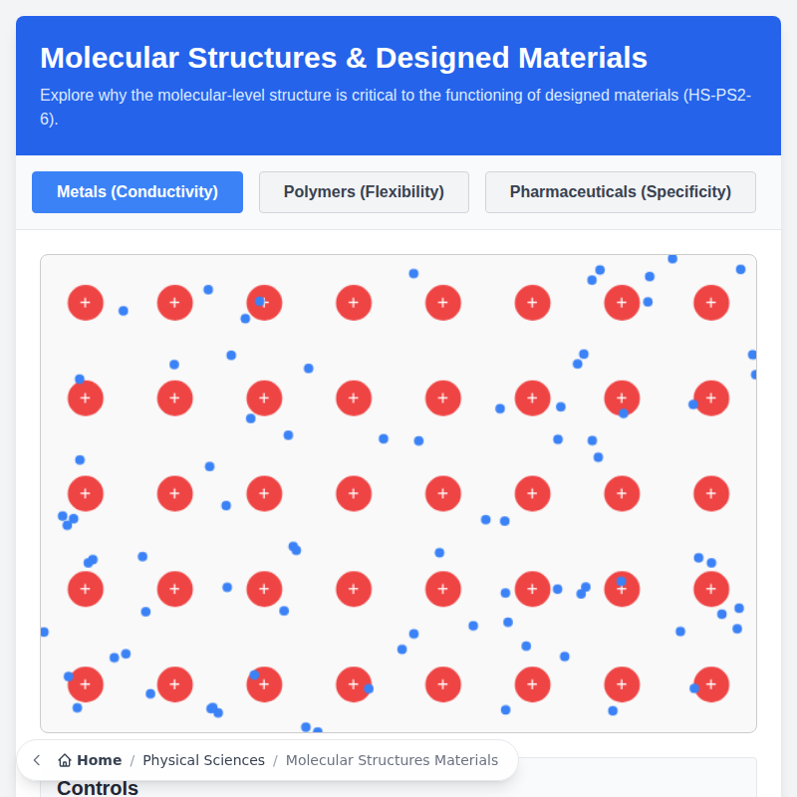Image resolution: width=797 pixels, height=797 pixels.
Task: Open the Pharmaceuticals (Specificity) tab
Action: [x=620, y=191]
